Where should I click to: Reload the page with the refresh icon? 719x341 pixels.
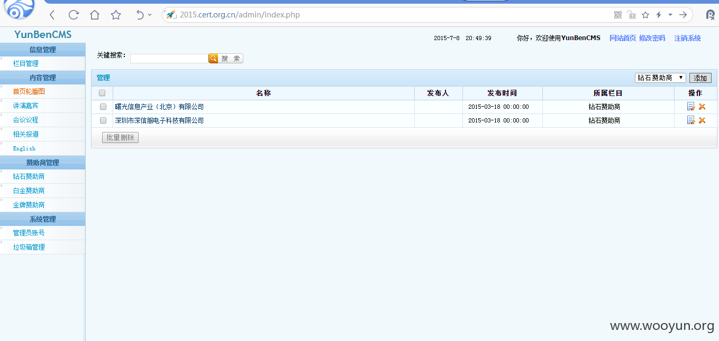(74, 15)
